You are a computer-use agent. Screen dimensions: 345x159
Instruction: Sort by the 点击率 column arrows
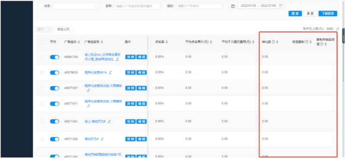click(166, 42)
